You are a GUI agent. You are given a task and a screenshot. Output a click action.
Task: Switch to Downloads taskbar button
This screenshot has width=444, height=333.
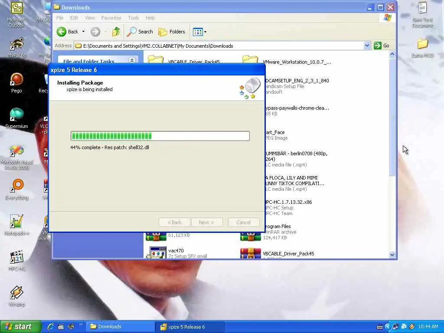click(x=121, y=327)
